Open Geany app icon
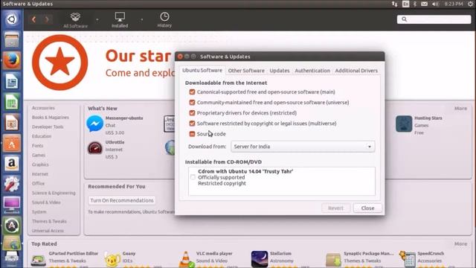Image resolution: width=476 pixels, height=268 pixels. [112, 259]
